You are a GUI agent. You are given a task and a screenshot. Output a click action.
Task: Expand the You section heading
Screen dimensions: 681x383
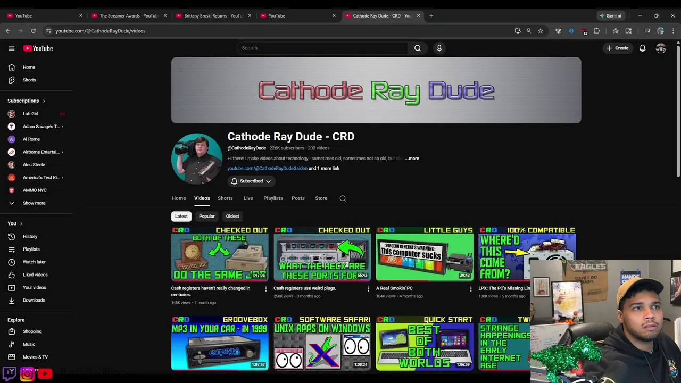click(x=15, y=223)
